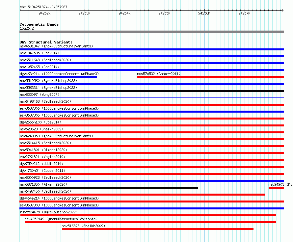Click the 94252k ruler tick label
Viewport: 293px width, 242px height.
tap(44, 13)
